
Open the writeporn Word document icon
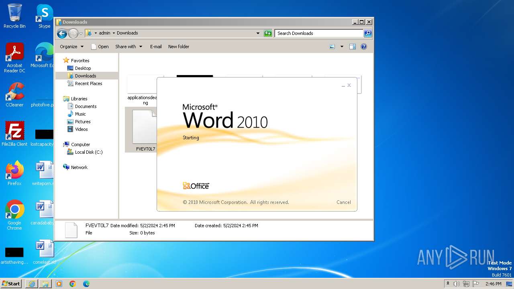click(x=43, y=173)
